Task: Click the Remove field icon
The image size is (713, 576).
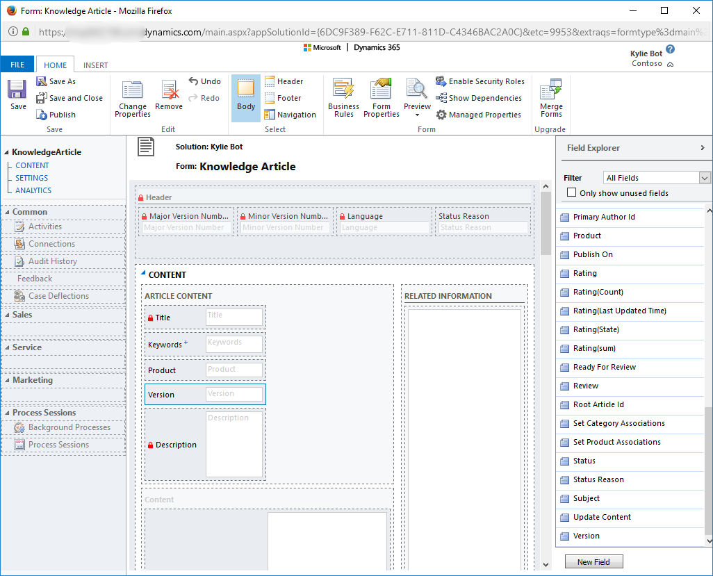Action: pyautogui.click(x=170, y=90)
